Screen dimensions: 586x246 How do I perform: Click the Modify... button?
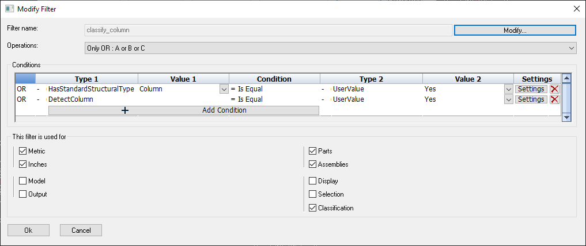pos(515,30)
